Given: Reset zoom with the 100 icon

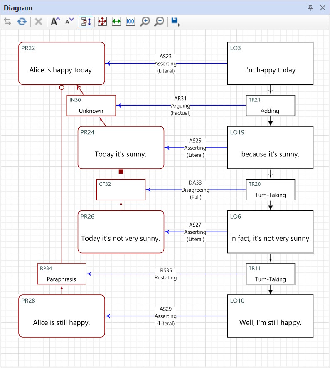Looking at the screenshot, I should point(131,21).
